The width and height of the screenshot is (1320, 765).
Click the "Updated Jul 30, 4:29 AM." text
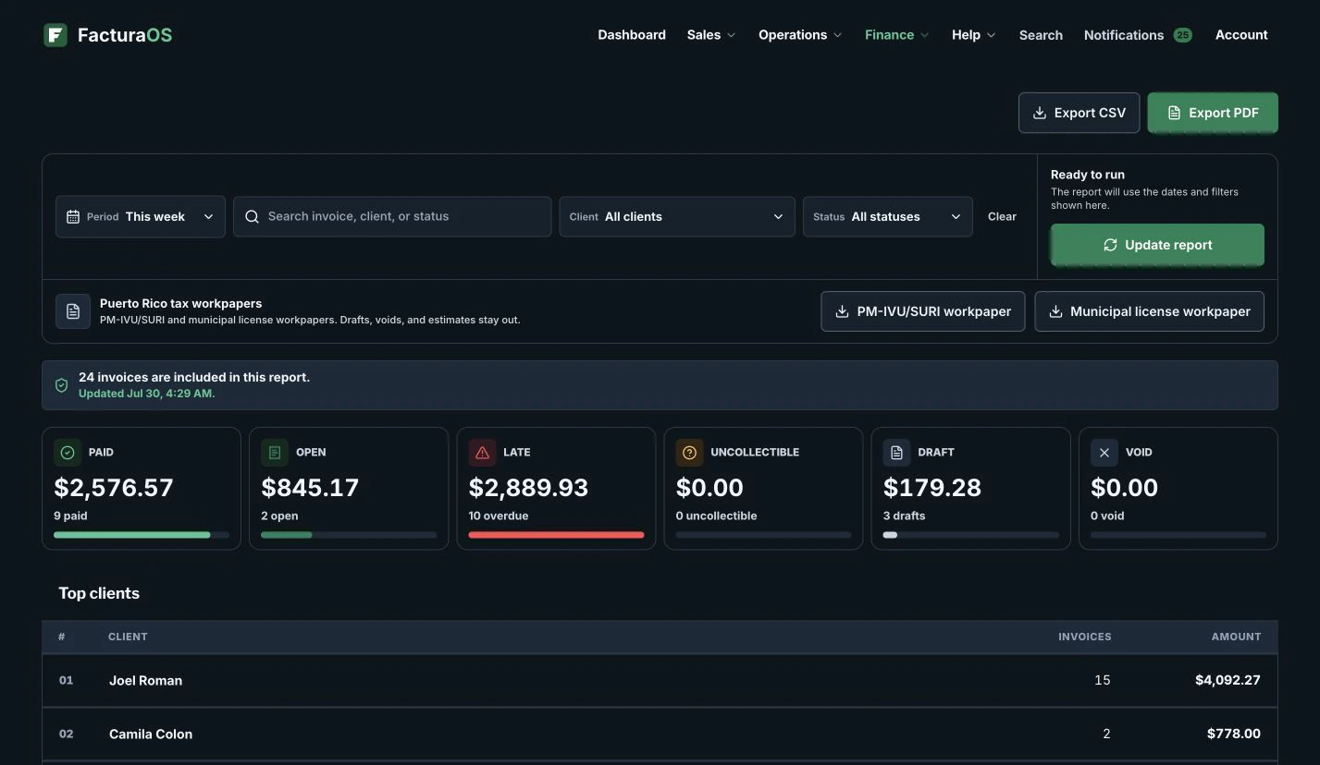(146, 394)
